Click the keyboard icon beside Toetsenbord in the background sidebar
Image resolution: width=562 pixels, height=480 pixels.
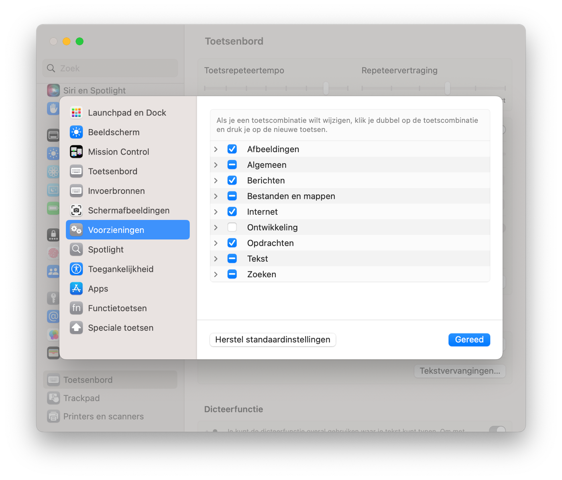click(53, 380)
